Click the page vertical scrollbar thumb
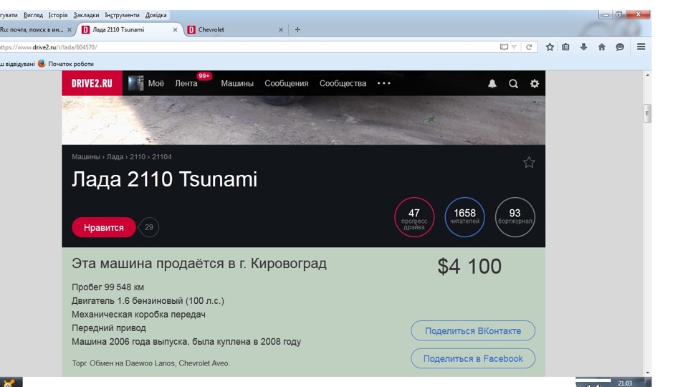 [647, 114]
